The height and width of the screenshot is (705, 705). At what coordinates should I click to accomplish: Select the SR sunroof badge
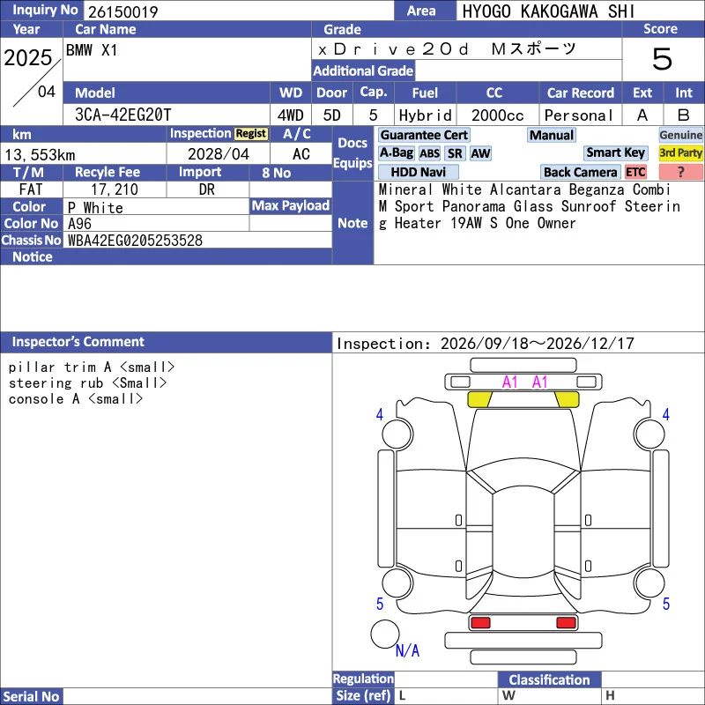[455, 153]
